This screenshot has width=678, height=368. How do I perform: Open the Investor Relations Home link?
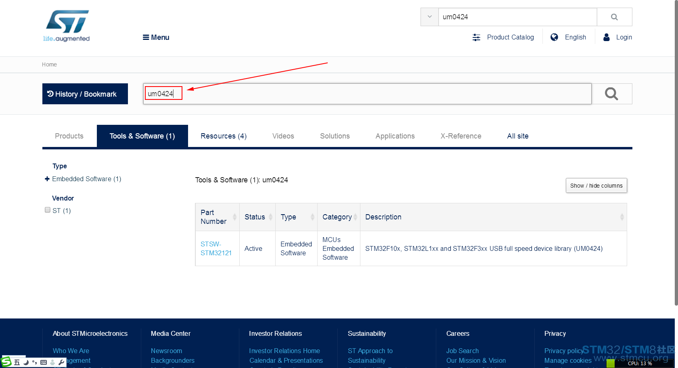tap(285, 351)
